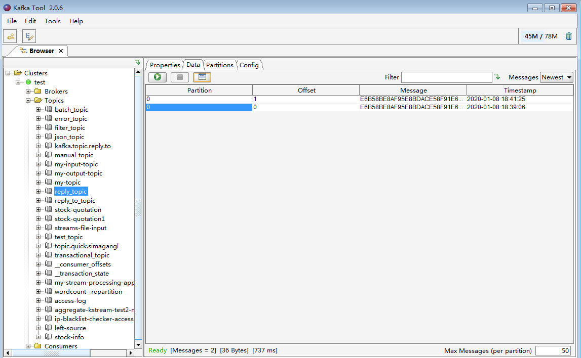Sort by Partition column header
Screen dimensions: 581x358
coord(199,90)
